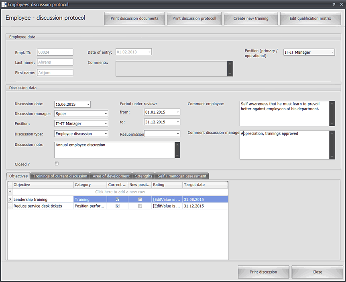Viewport: 346px width, 282px height.
Task: Click the employee Comments text area
Action: (x=171, y=69)
